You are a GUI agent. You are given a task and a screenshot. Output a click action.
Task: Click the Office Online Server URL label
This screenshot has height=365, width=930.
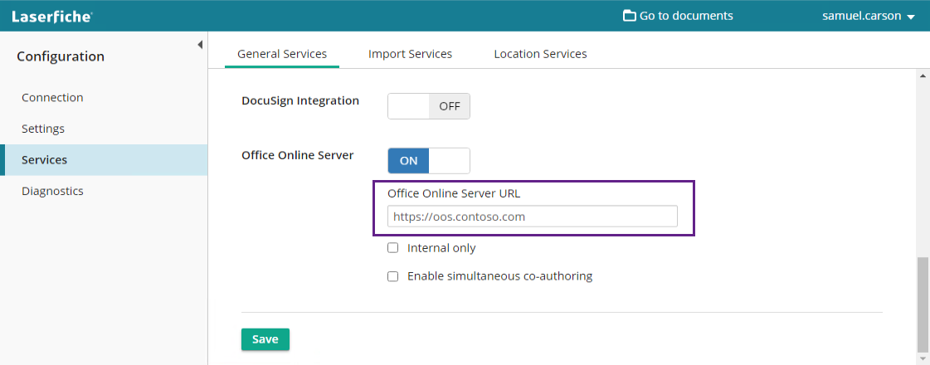(x=454, y=193)
